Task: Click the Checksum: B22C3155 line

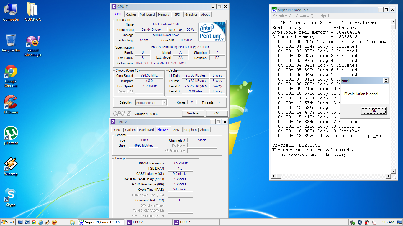Action: [x=296, y=145]
